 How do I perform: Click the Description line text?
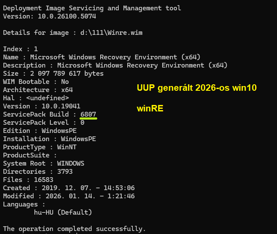115,65
